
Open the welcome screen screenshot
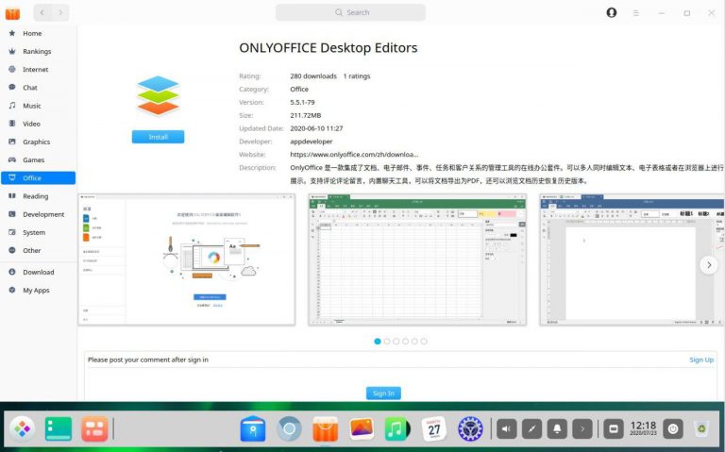coord(186,259)
